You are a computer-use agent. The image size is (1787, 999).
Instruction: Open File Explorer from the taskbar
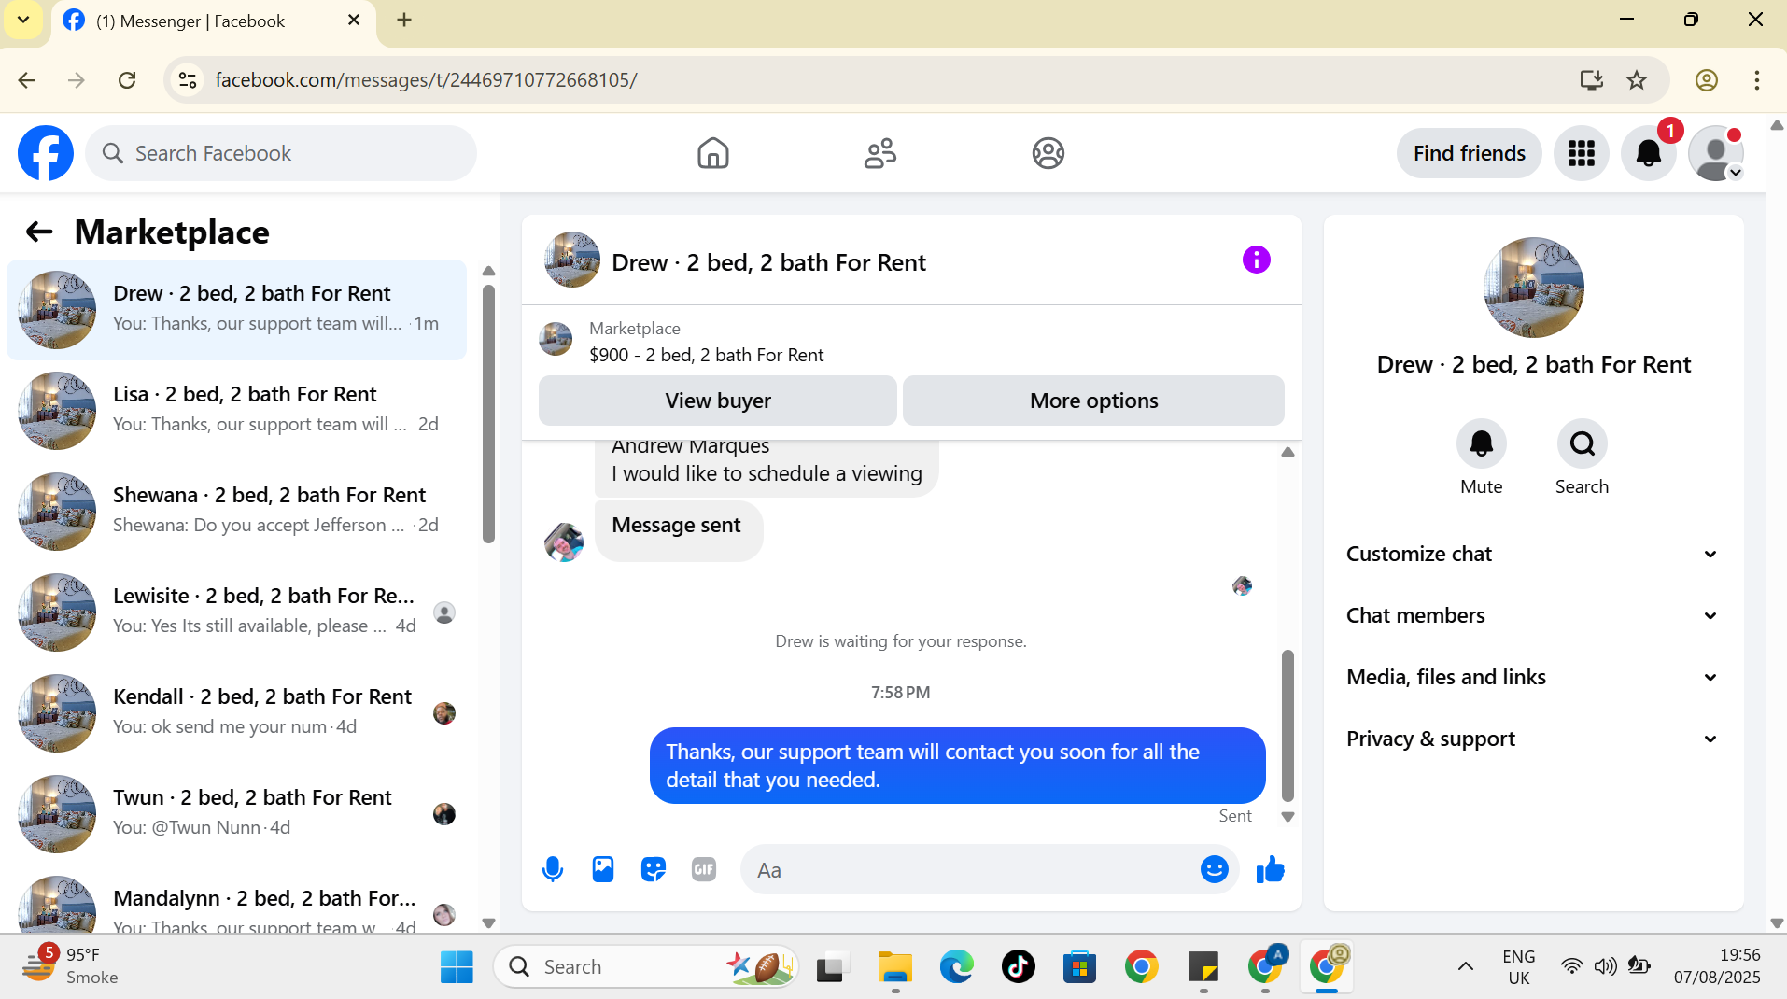click(x=894, y=967)
